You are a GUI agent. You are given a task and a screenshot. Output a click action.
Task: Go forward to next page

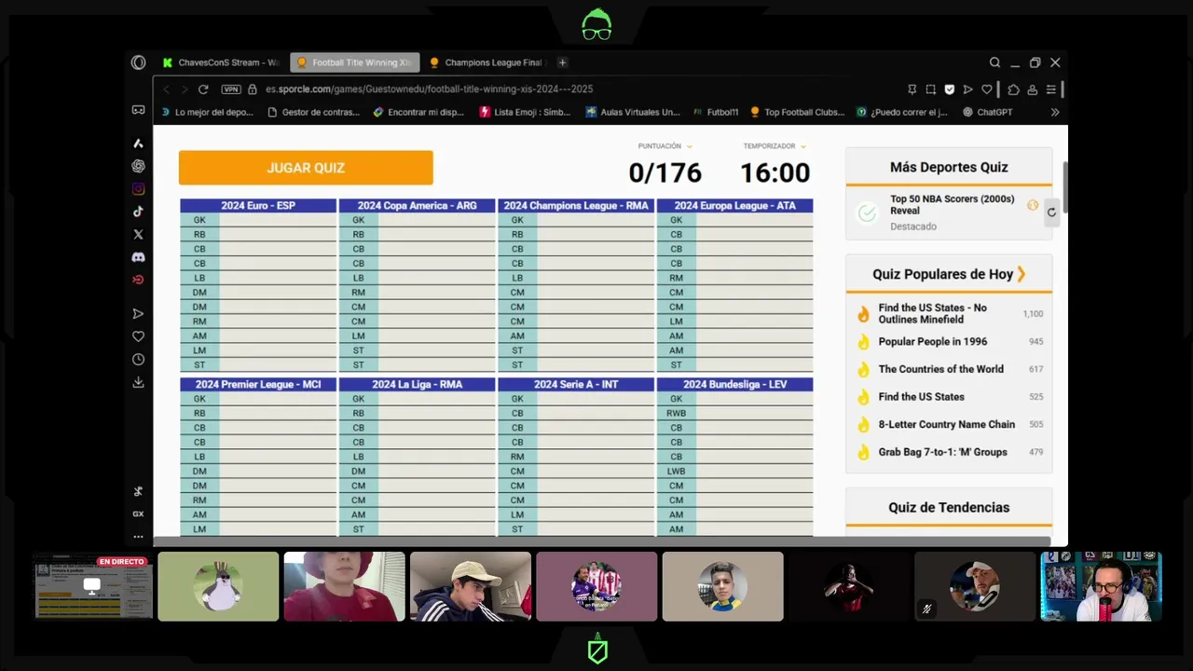[184, 89]
